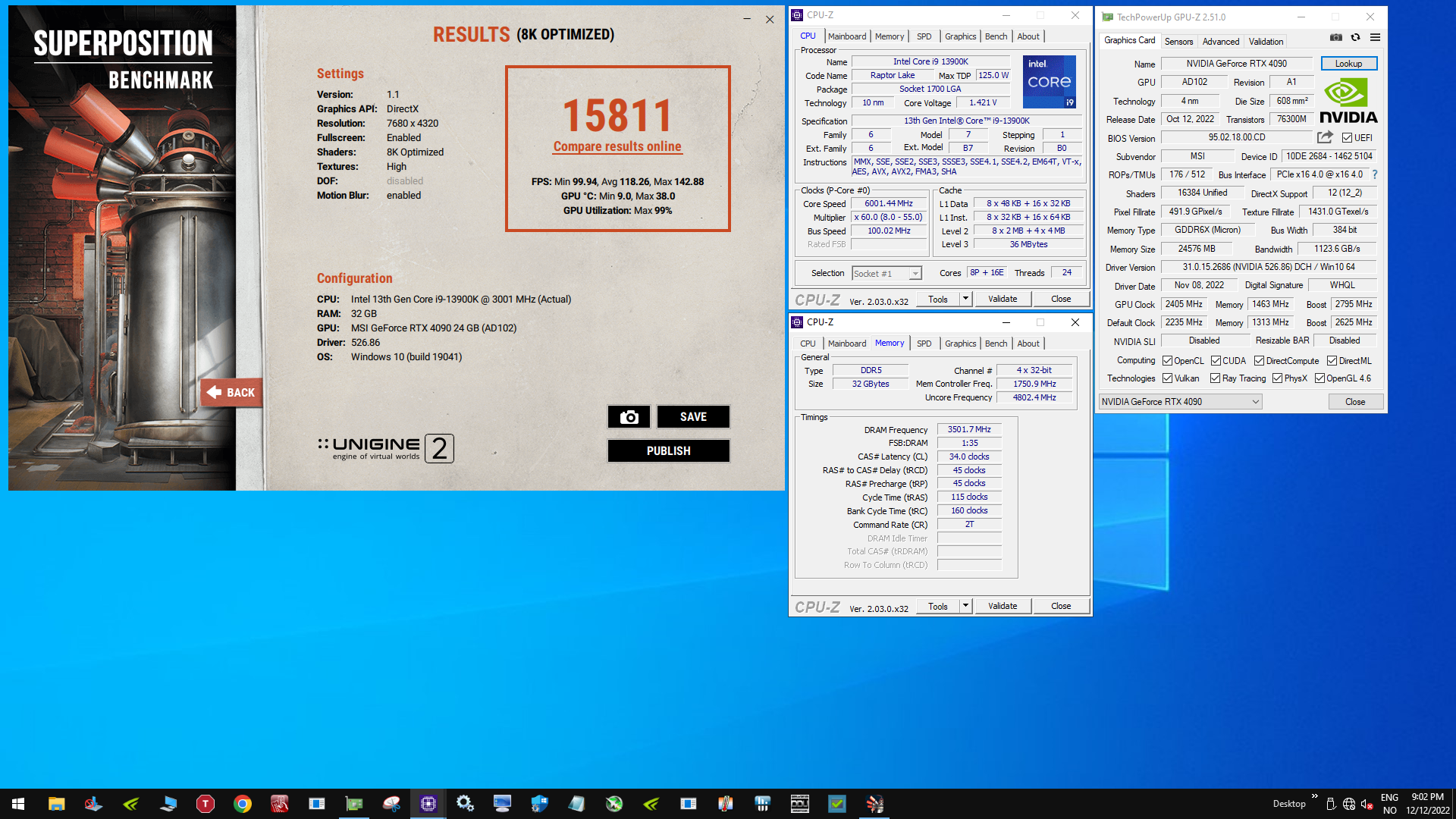Click the GPU-Z Name field showing RTX 4090
The width and height of the screenshot is (1456, 819).
click(1236, 64)
